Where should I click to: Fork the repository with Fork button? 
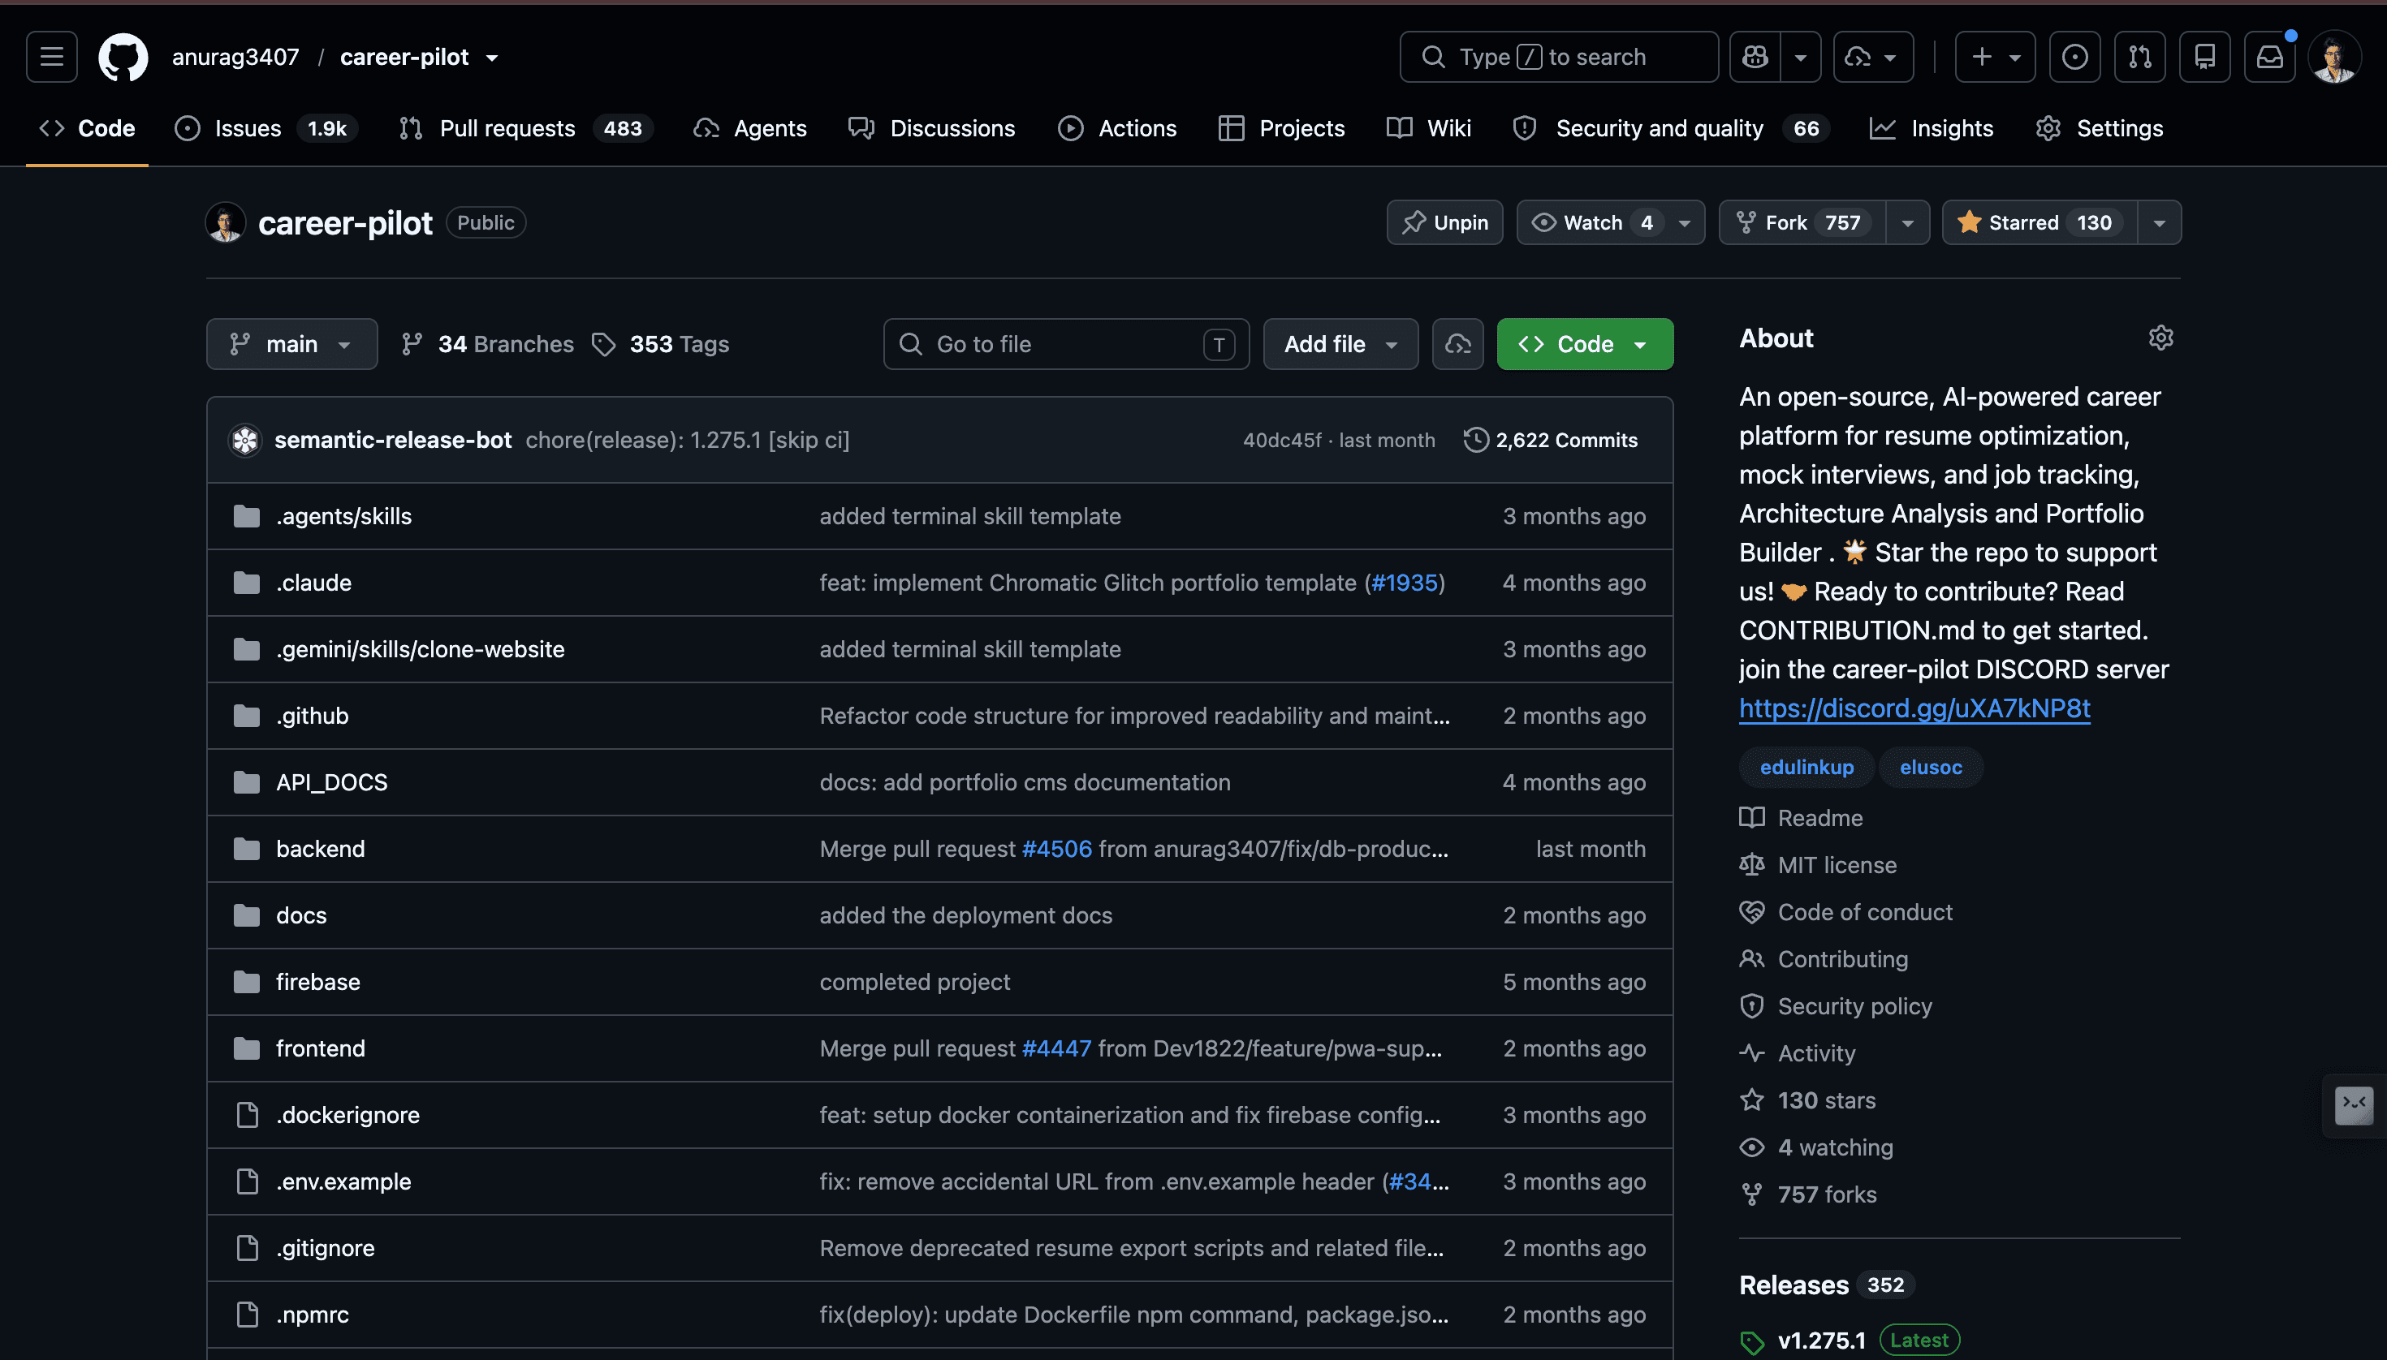pyautogui.click(x=1803, y=222)
